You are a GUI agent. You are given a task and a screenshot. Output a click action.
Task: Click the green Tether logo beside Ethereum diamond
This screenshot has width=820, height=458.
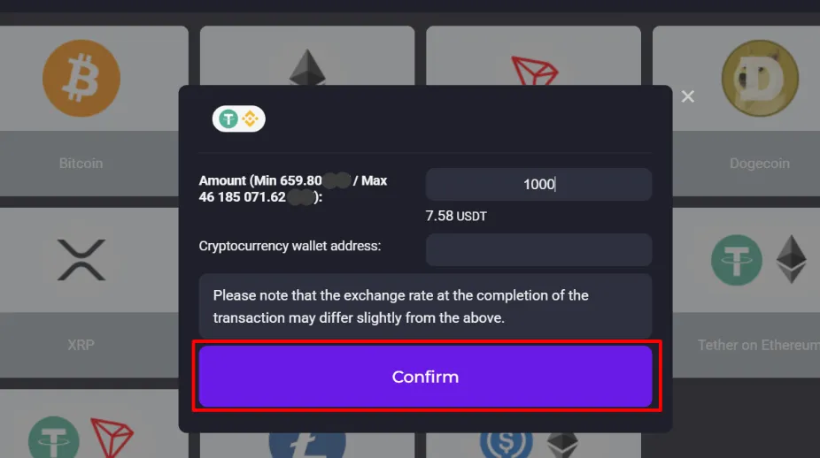pos(737,261)
